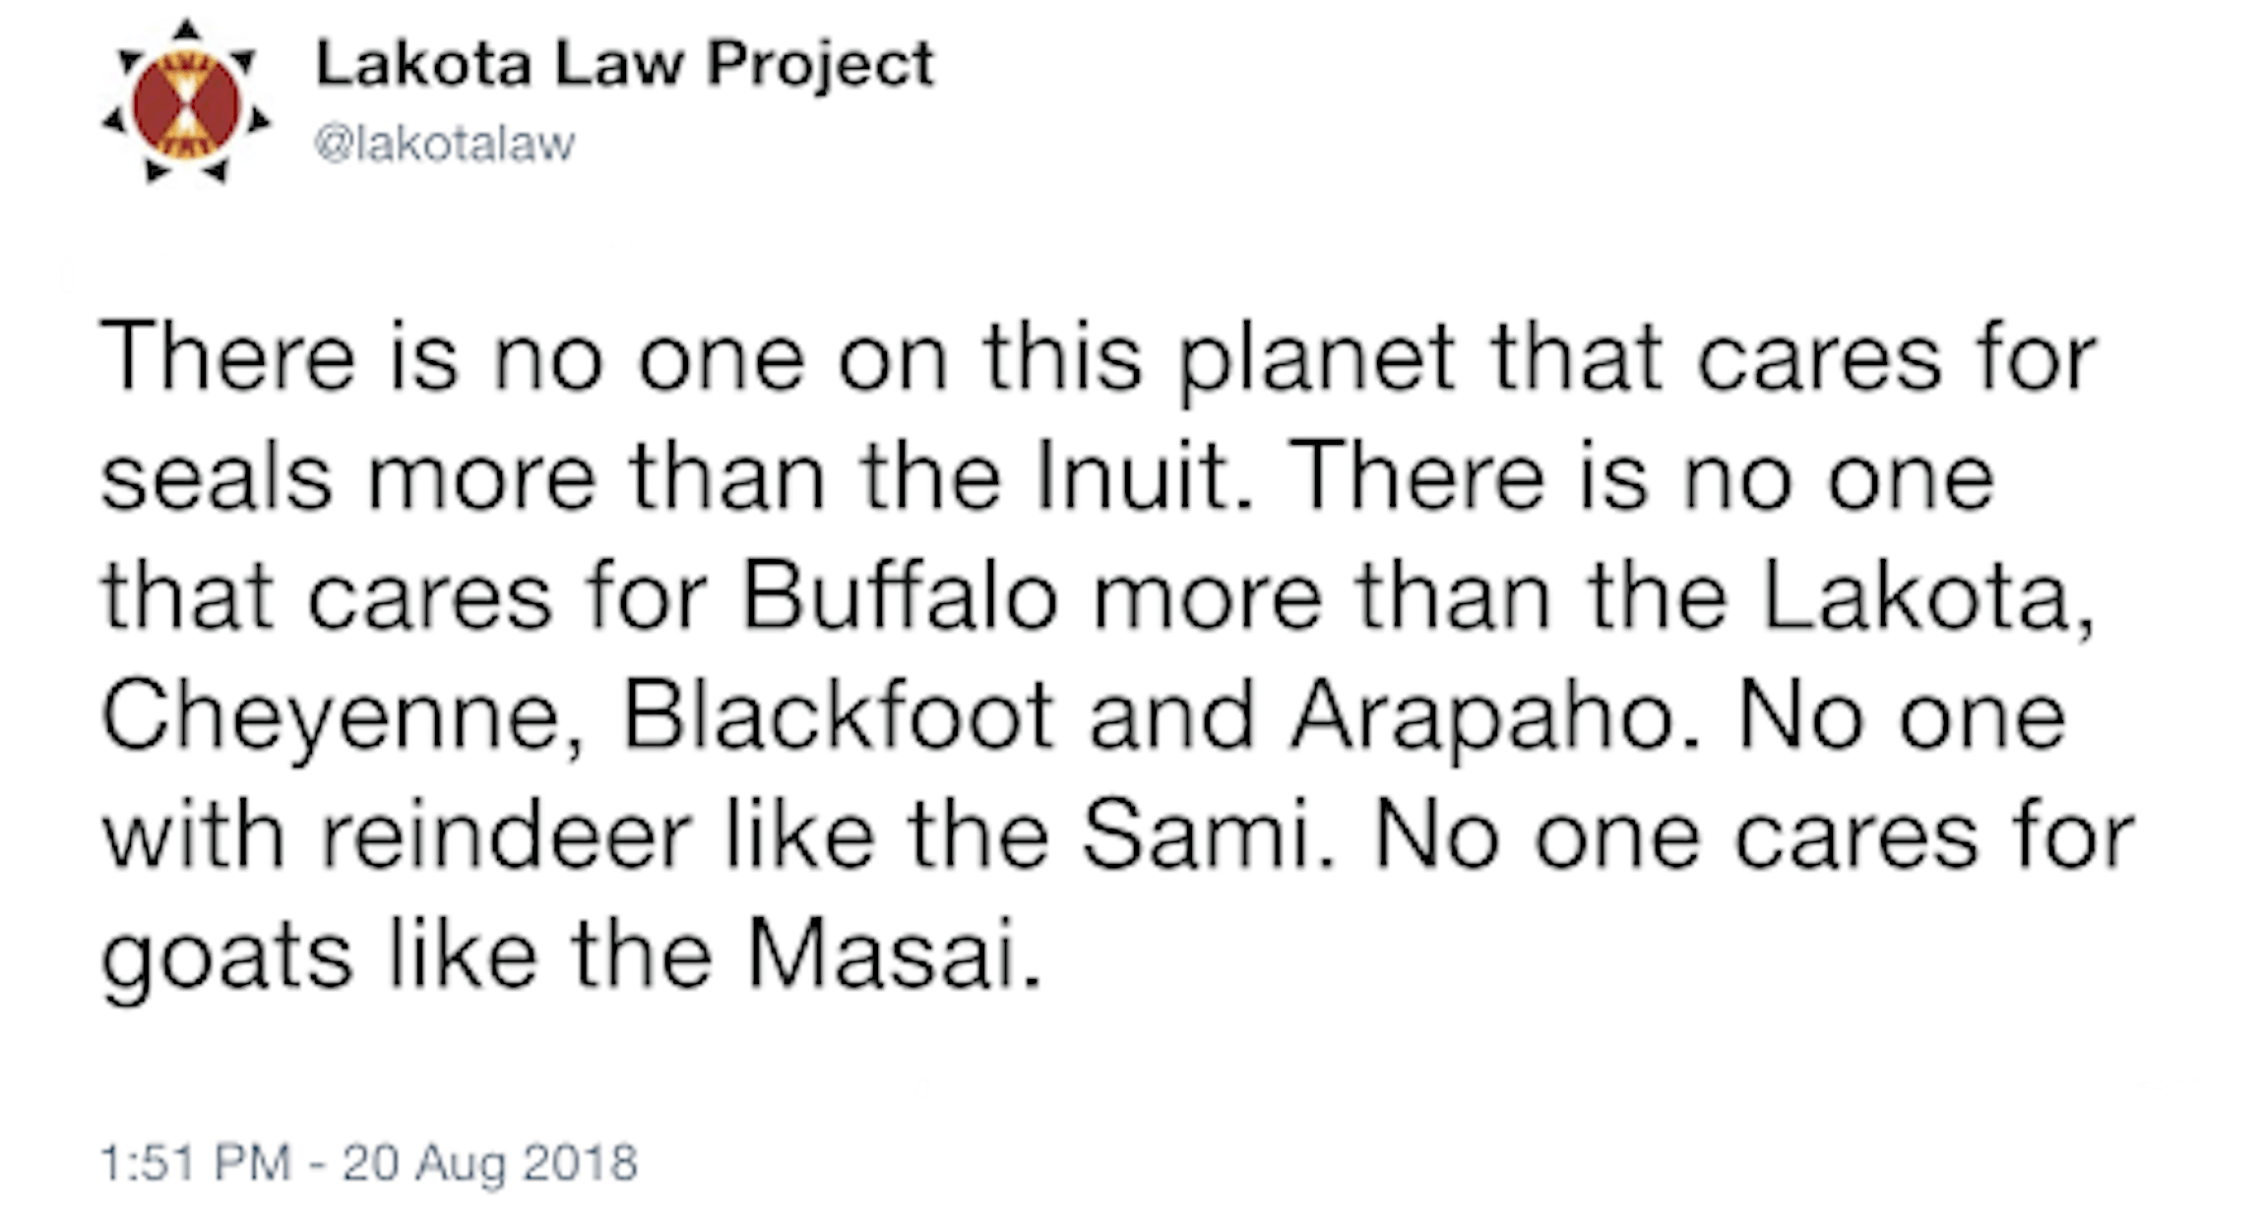Image resolution: width=2264 pixels, height=1229 pixels.
Task: Open the @lakotalaw handle link
Action: [x=444, y=144]
